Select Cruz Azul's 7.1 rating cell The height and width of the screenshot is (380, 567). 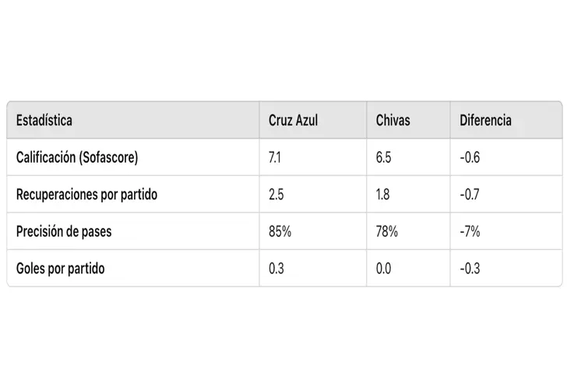[276, 157]
